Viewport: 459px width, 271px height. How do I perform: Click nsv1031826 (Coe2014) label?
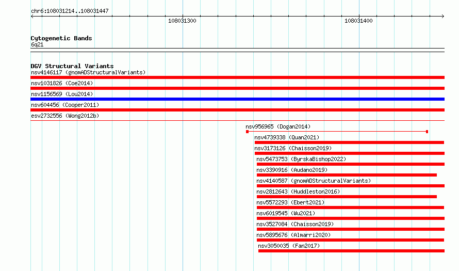pos(62,83)
